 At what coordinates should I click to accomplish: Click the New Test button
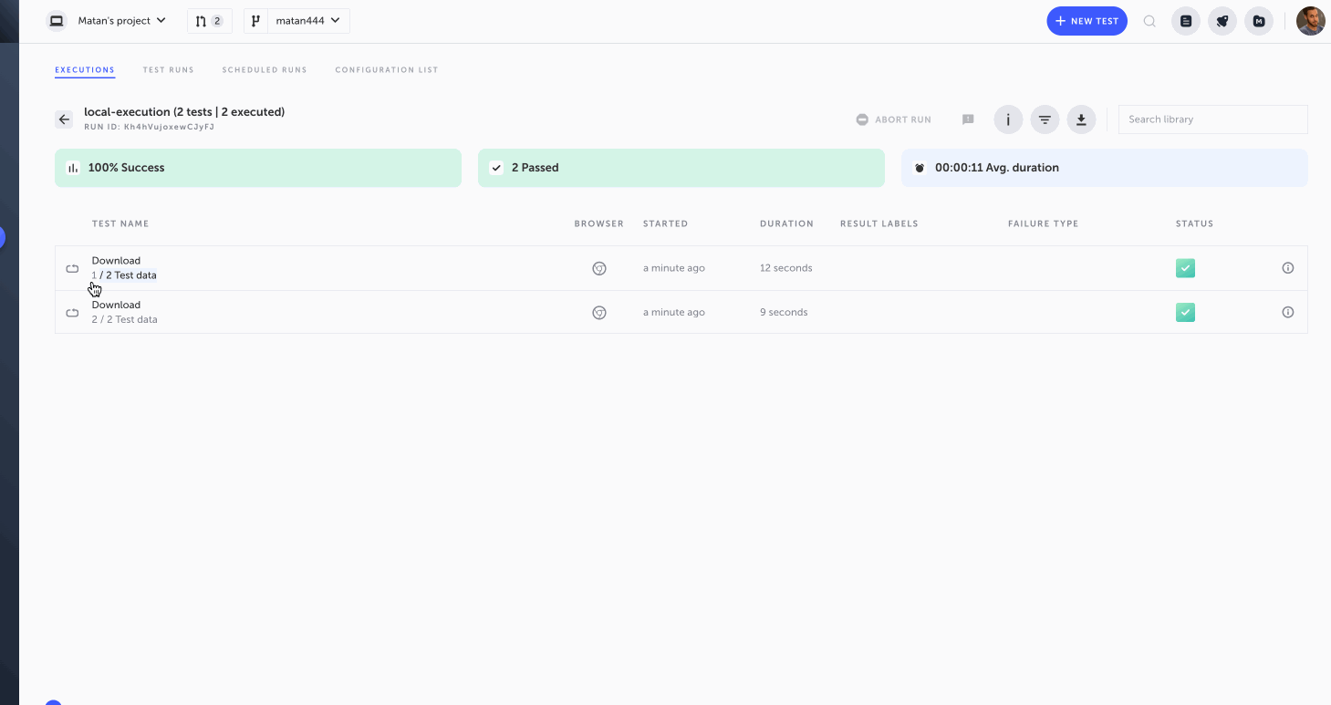1086,20
